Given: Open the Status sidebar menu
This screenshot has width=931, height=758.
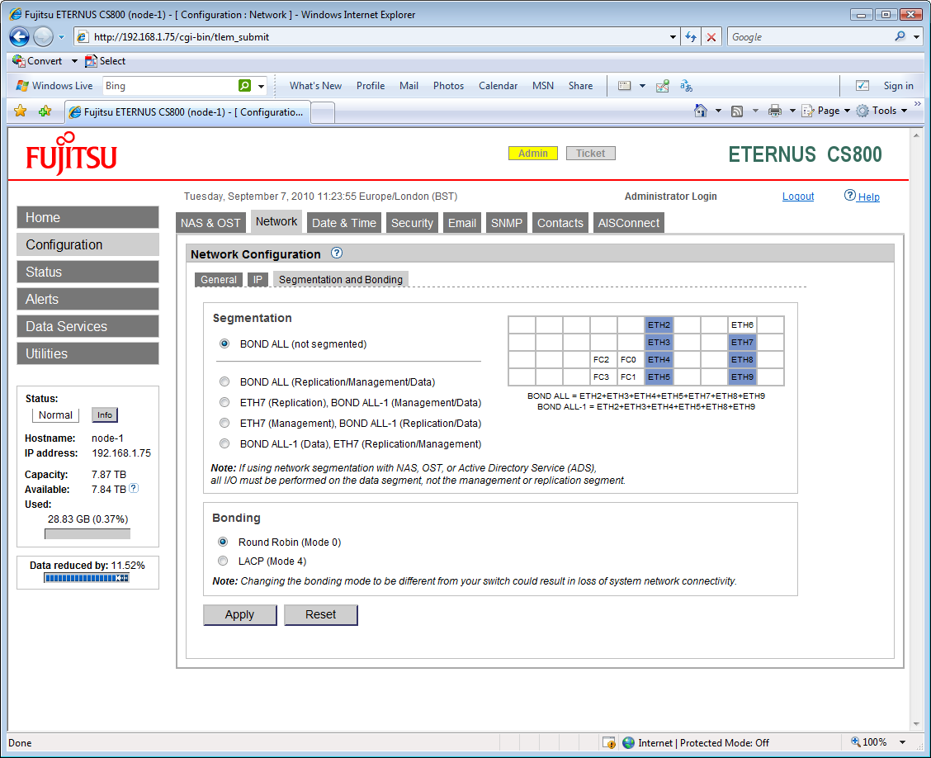Looking at the screenshot, I should click(x=87, y=272).
